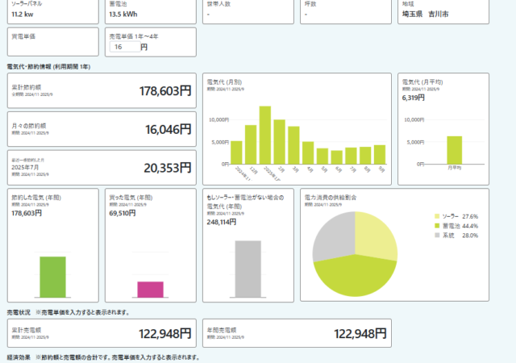This screenshot has height=363, width=516.
Task: Select the 蓄電池 13.5 kWh card
Action: [150, 11]
